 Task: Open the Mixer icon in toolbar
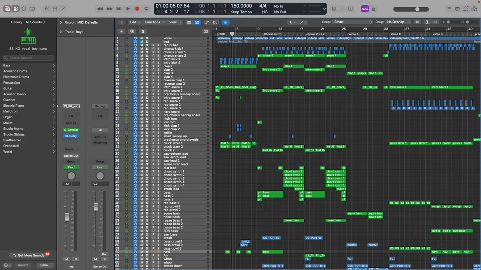pyautogui.click(x=55, y=9)
